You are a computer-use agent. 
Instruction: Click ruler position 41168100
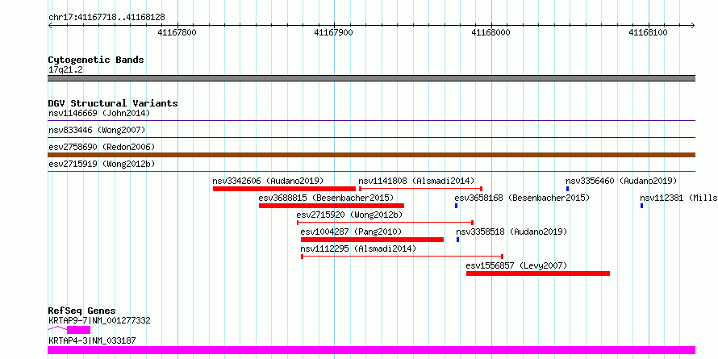point(648,32)
